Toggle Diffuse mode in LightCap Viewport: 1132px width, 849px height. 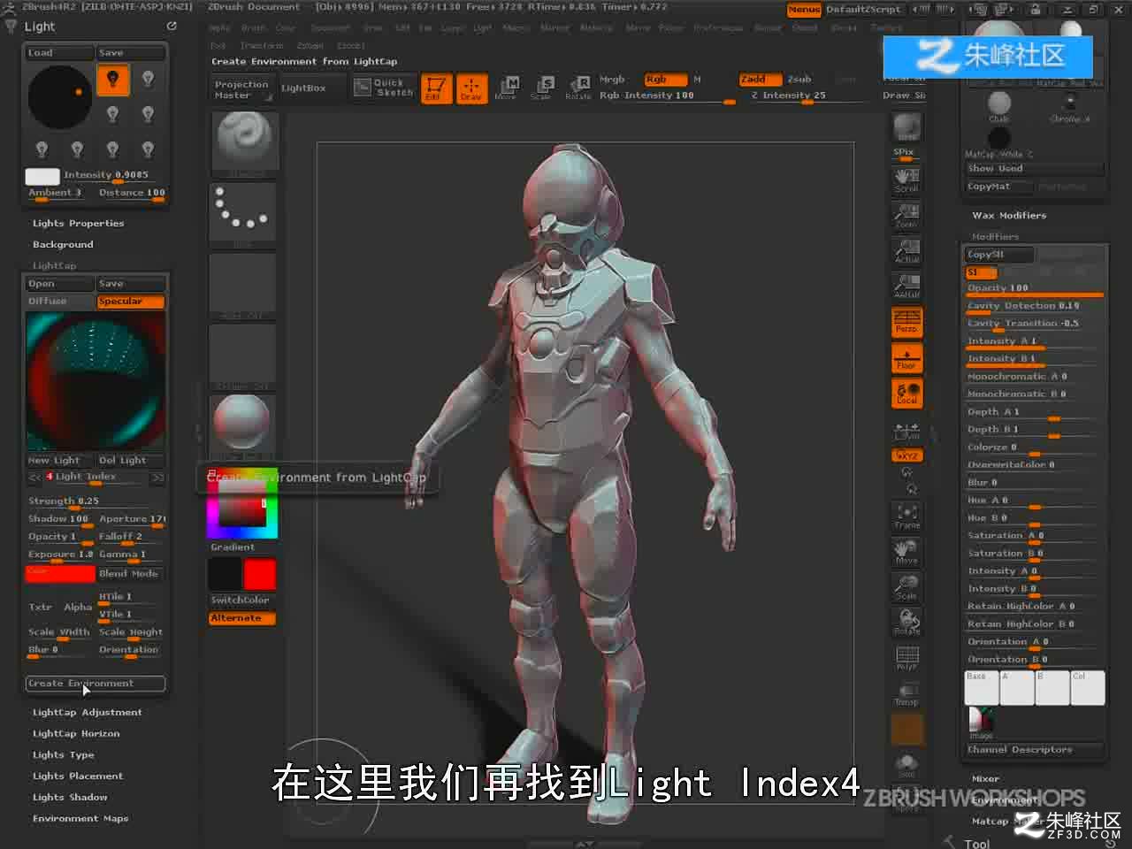click(59, 302)
